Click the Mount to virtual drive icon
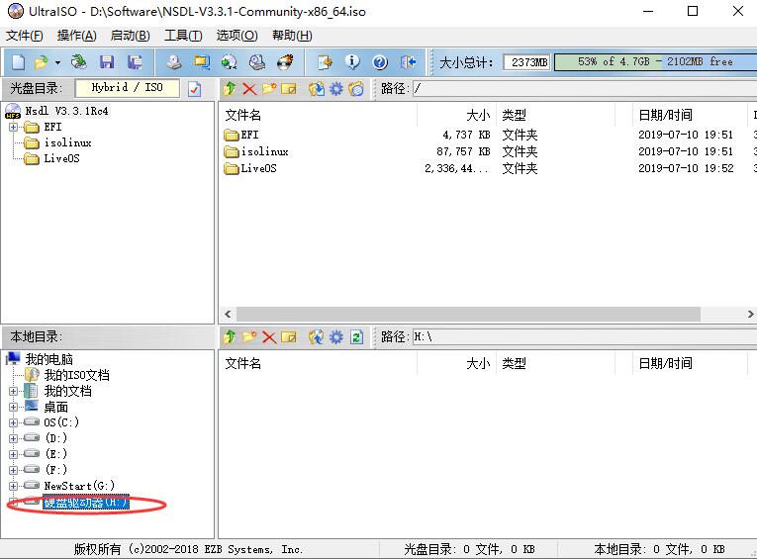This screenshot has width=757, height=559. (x=257, y=62)
